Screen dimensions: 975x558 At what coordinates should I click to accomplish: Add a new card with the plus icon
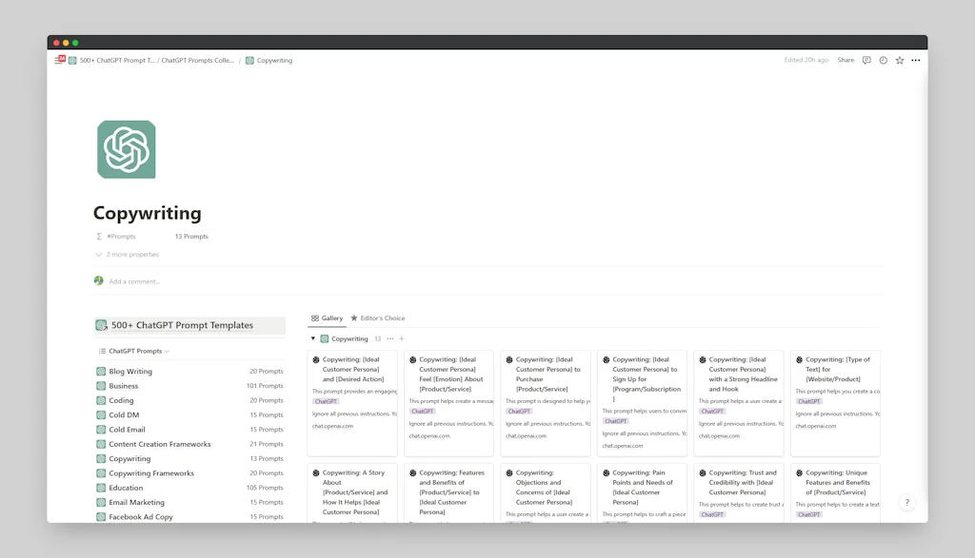point(401,338)
